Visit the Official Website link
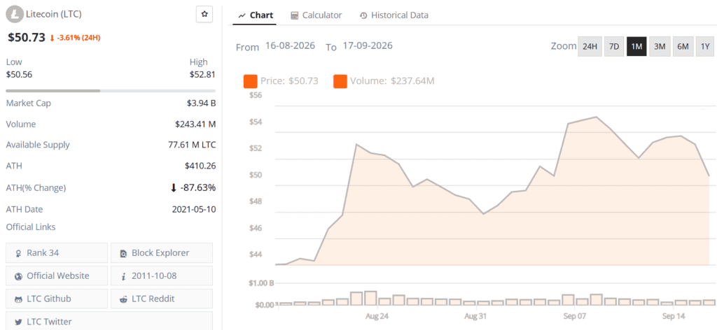The height and width of the screenshot is (330, 717). 57,275
